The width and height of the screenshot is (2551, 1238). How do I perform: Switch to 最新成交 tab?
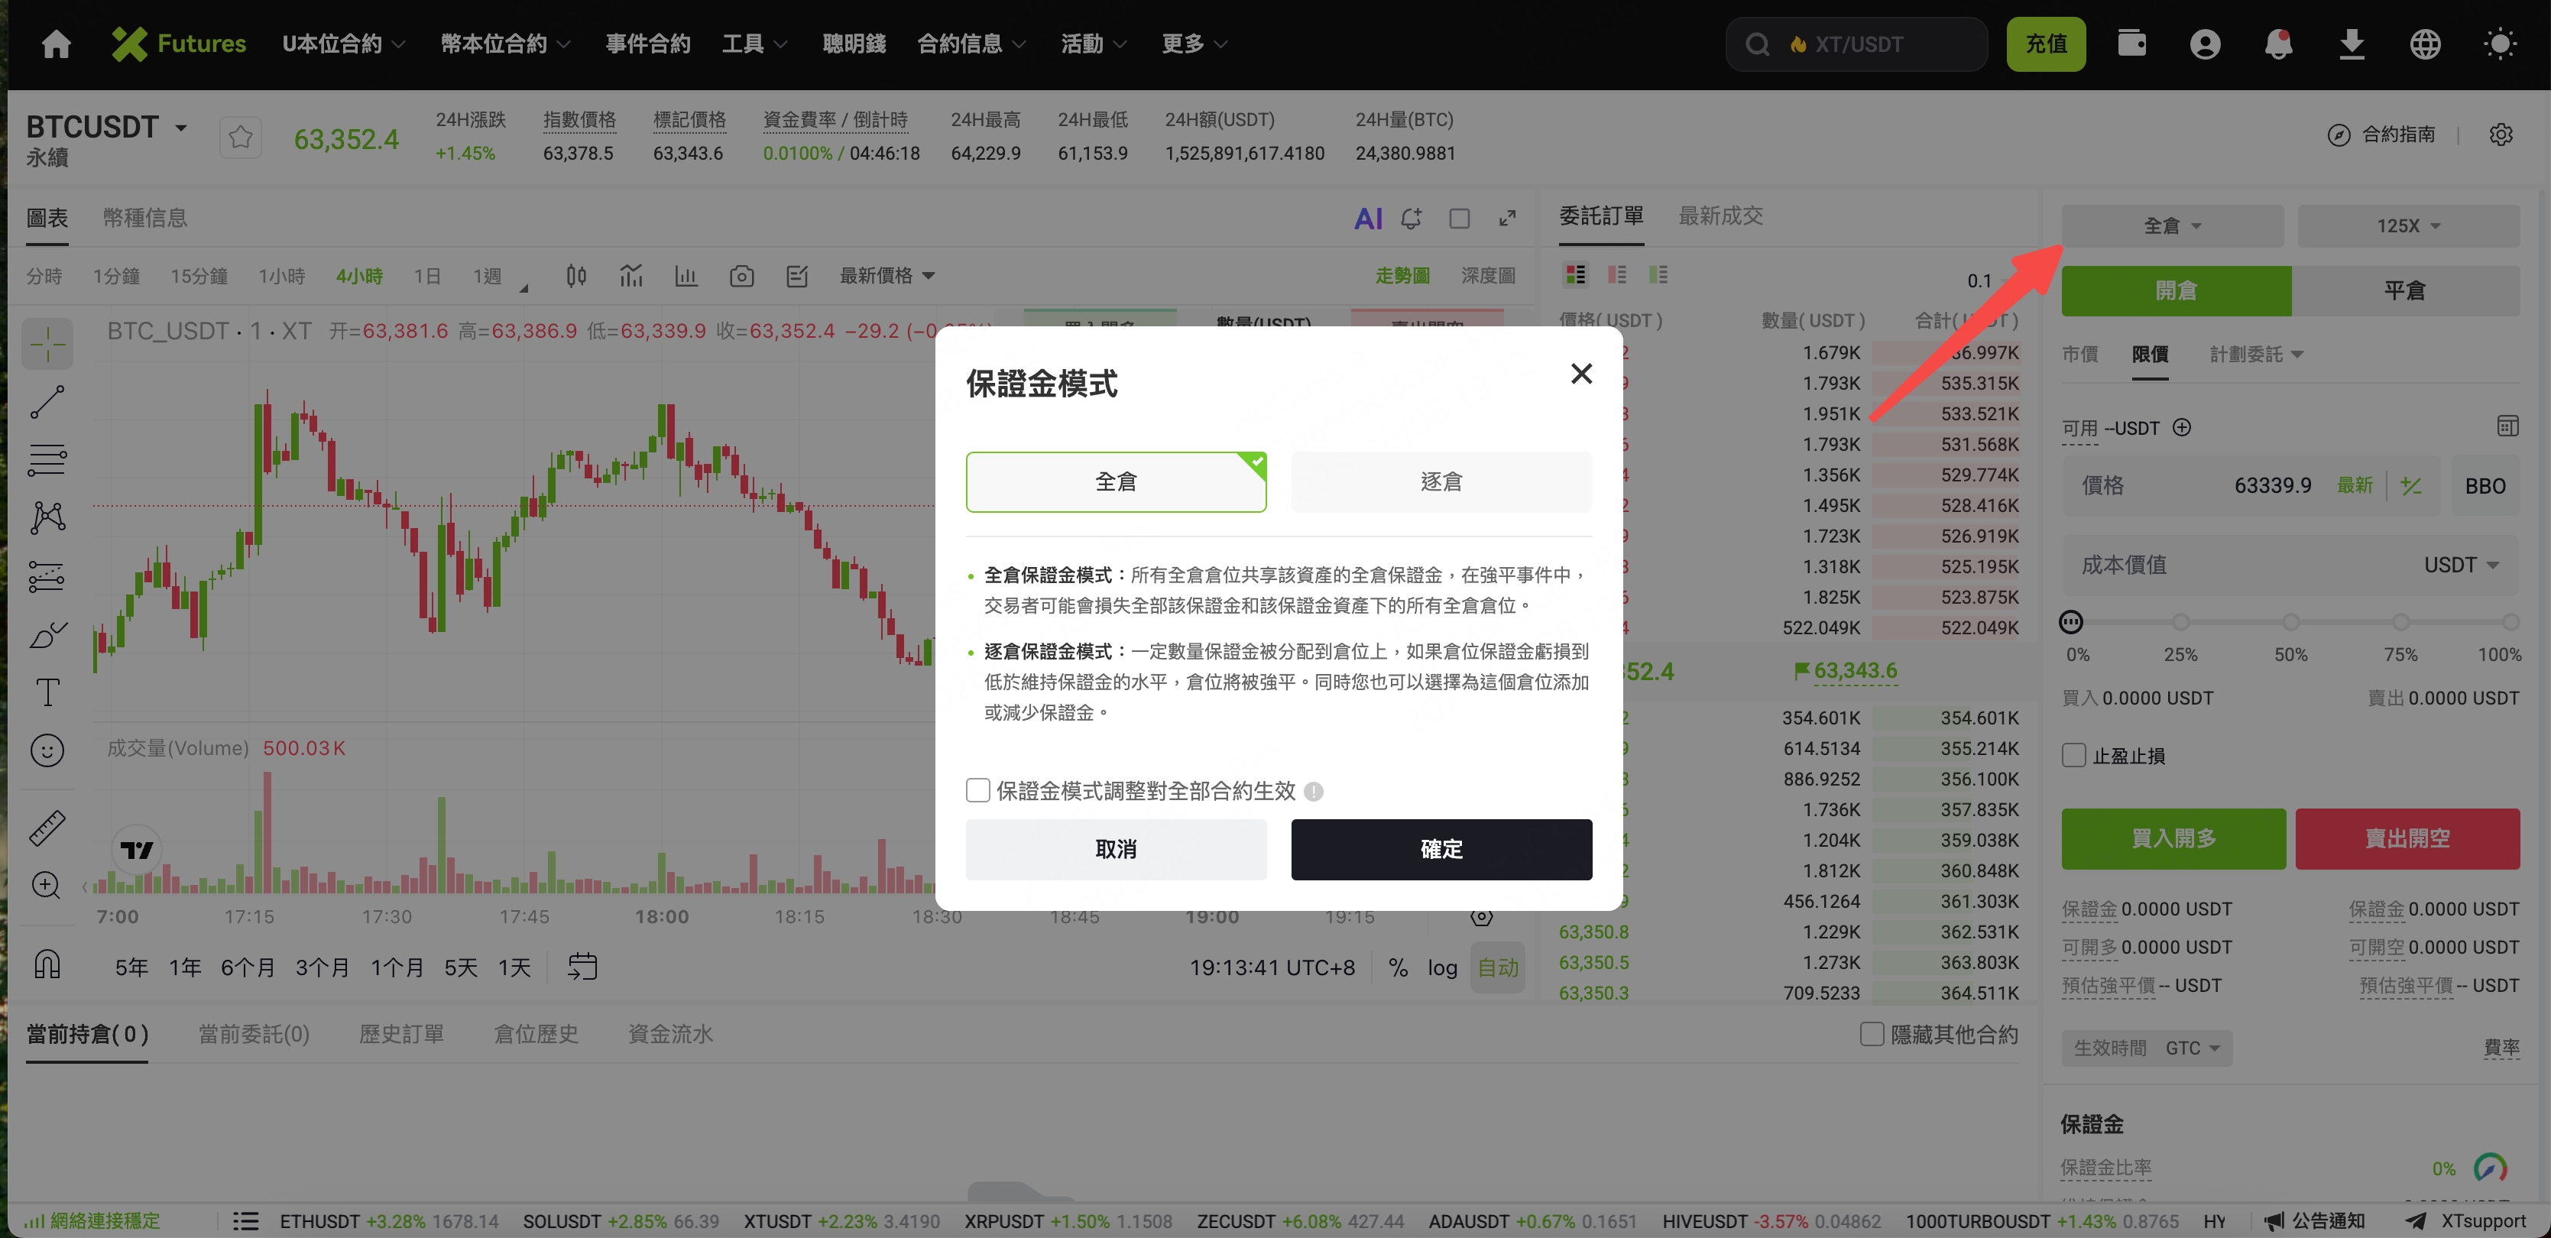(1720, 216)
